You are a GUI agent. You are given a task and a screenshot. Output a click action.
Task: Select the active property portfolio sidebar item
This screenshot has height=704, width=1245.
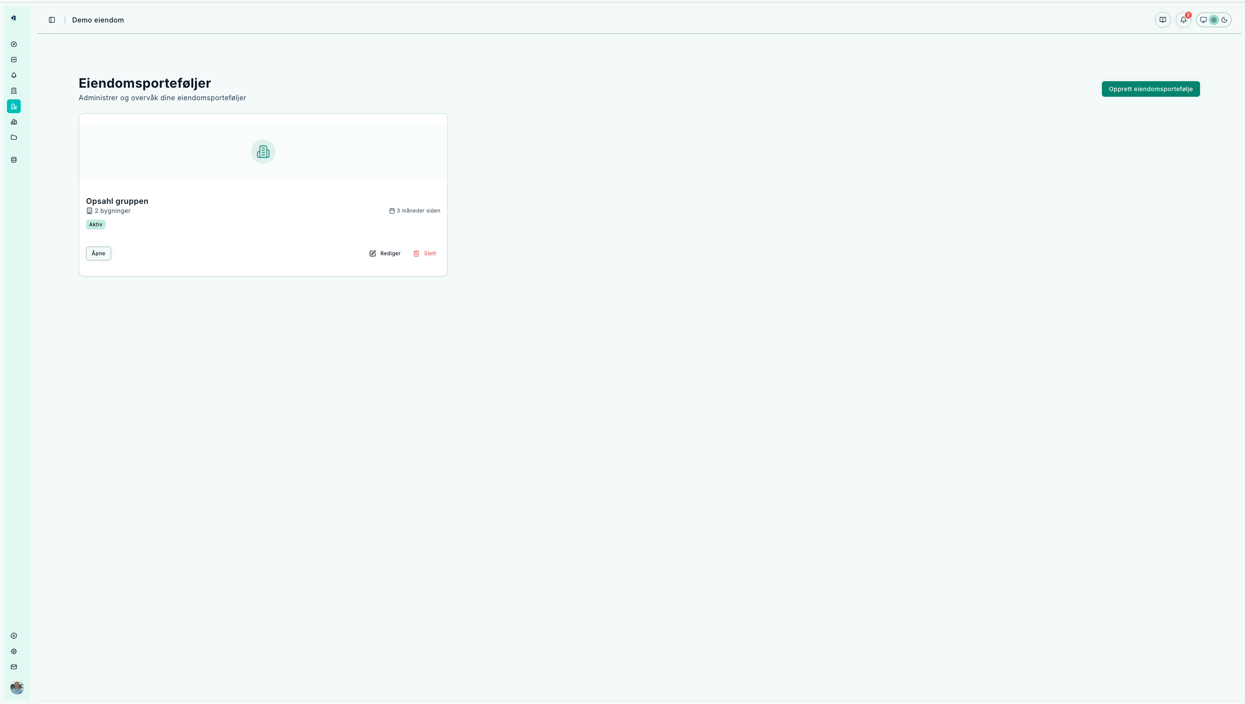point(13,106)
